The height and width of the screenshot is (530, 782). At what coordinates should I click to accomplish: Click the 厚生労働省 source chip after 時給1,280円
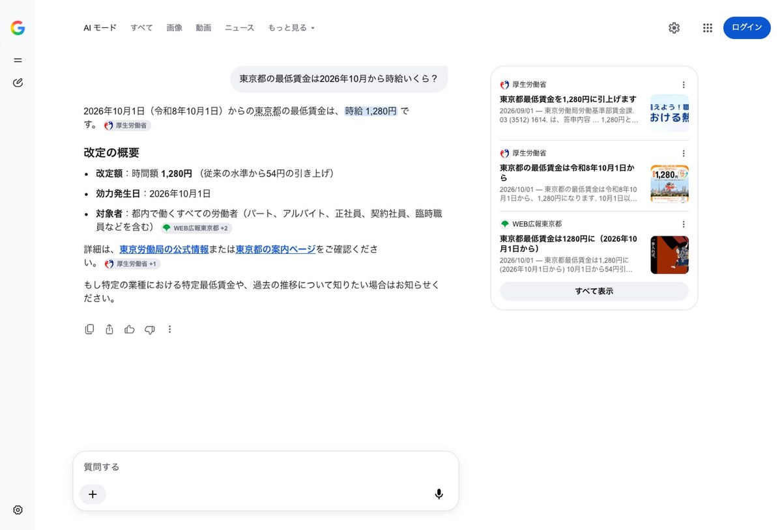click(127, 126)
